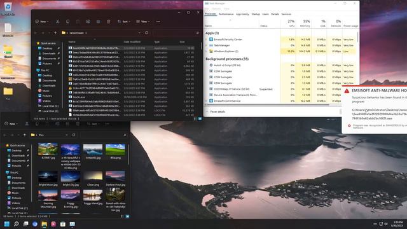Refresh the ransomware folder view
Image resolution: width=407 pixels, height=229 pixels.
click(146, 32)
